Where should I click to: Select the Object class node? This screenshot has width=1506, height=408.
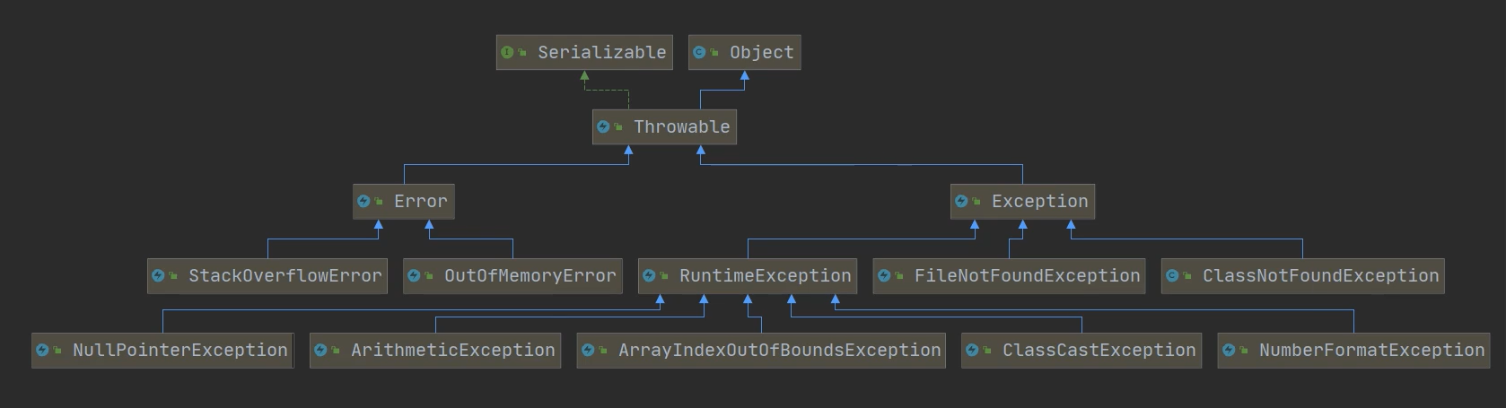click(x=744, y=52)
